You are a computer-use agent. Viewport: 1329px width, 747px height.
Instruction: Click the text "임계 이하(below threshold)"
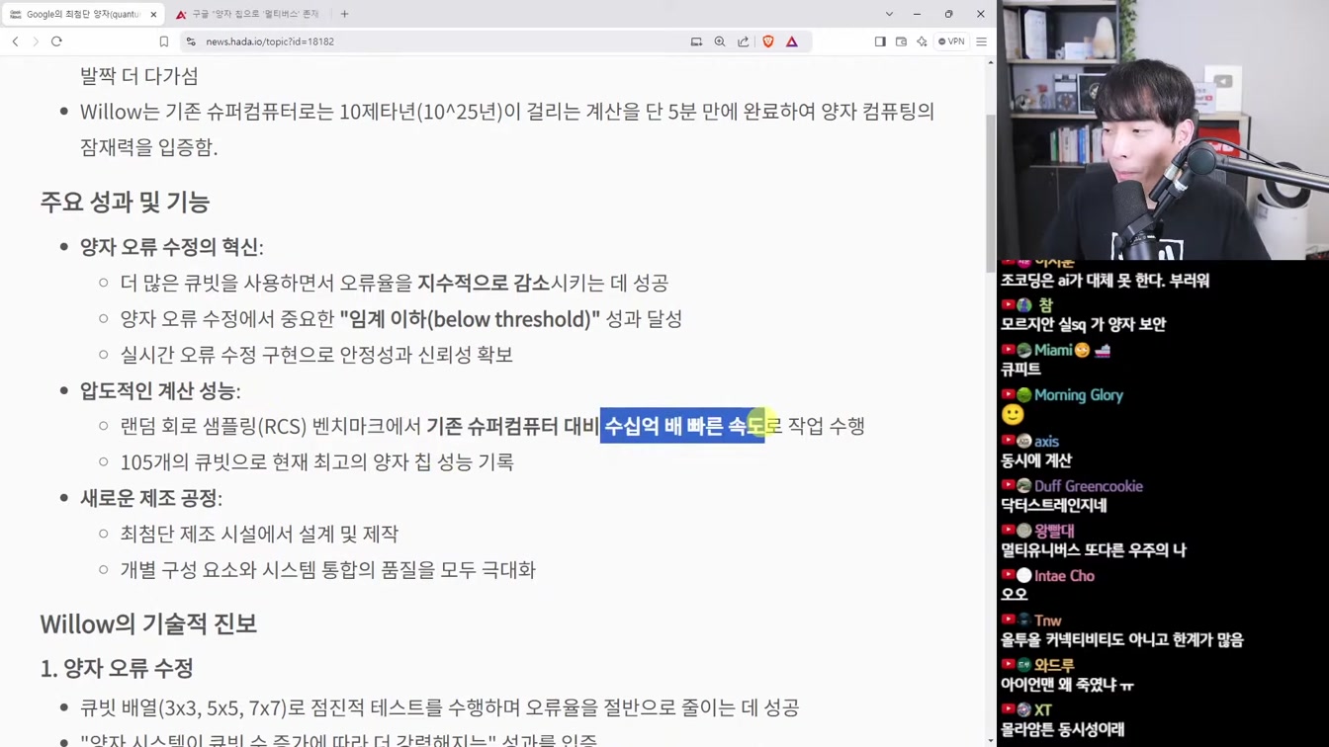pyautogui.click(x=470, y=318)
